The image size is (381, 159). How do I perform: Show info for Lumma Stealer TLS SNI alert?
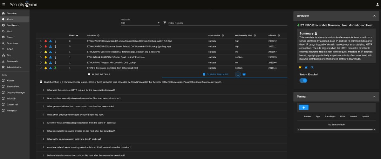coord(55,41)
